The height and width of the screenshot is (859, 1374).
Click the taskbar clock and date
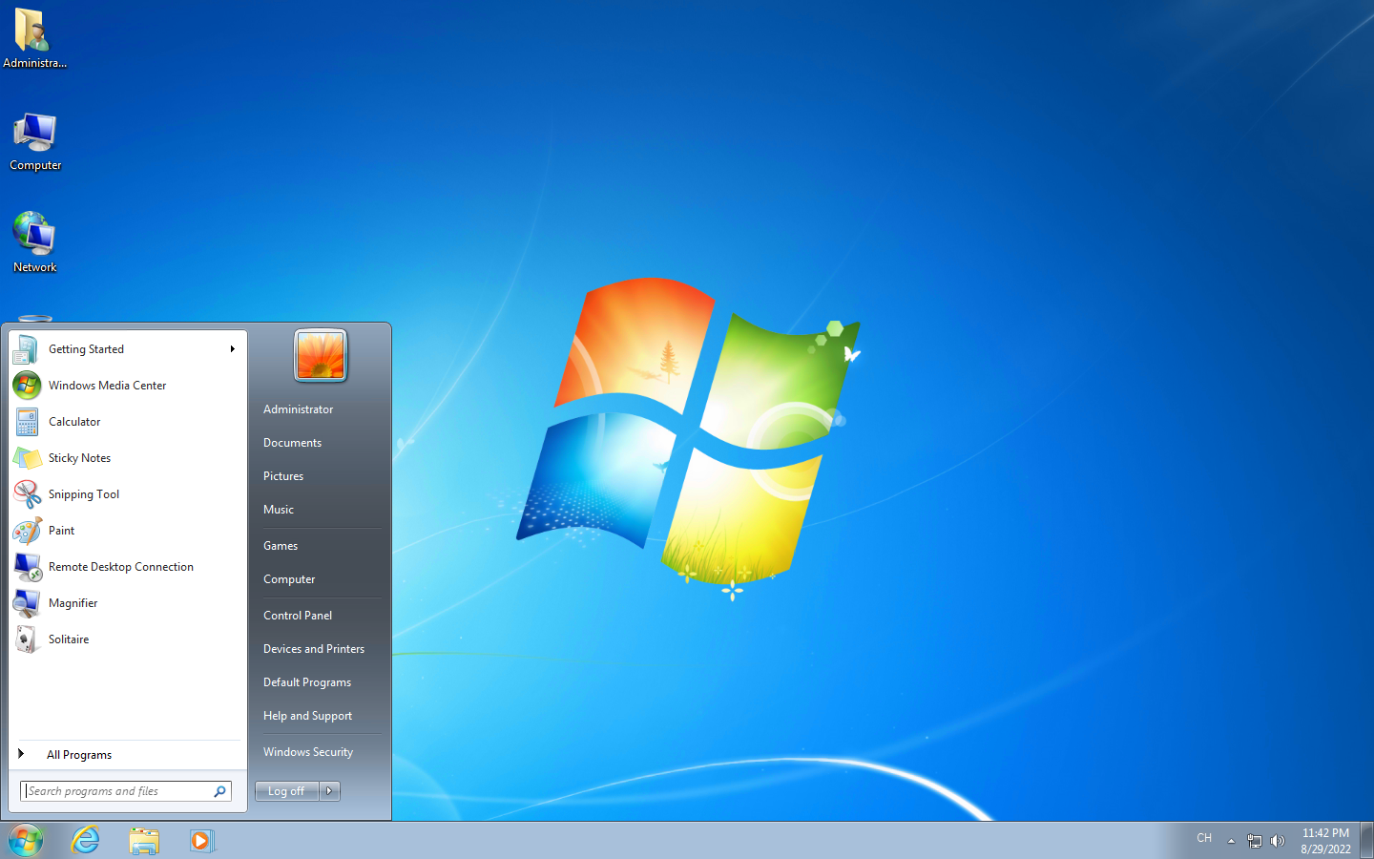click(1325, 841)
